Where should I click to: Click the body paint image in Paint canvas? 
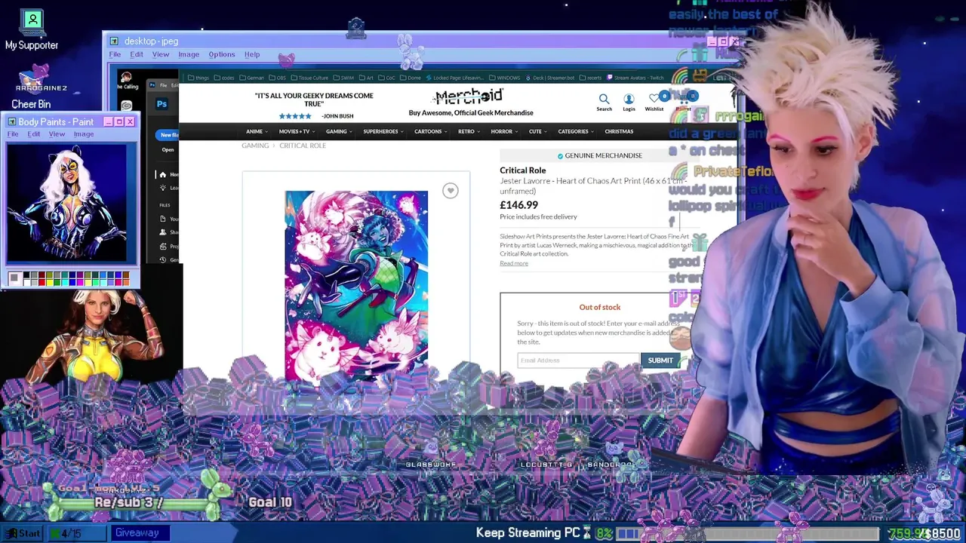tap(67, 202)
